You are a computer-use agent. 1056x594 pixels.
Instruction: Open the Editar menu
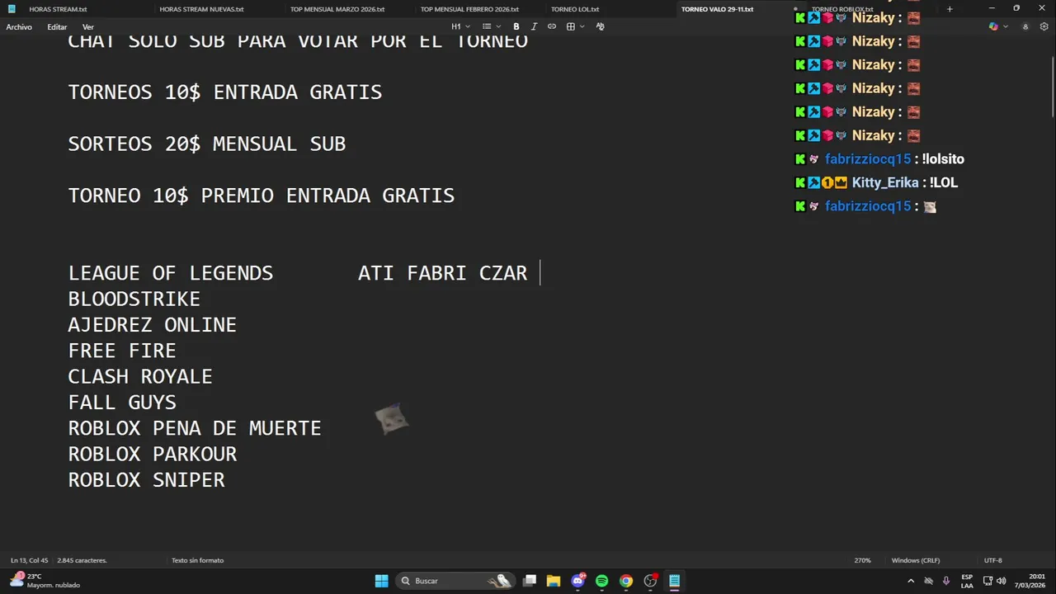click(x=57, y=26)
